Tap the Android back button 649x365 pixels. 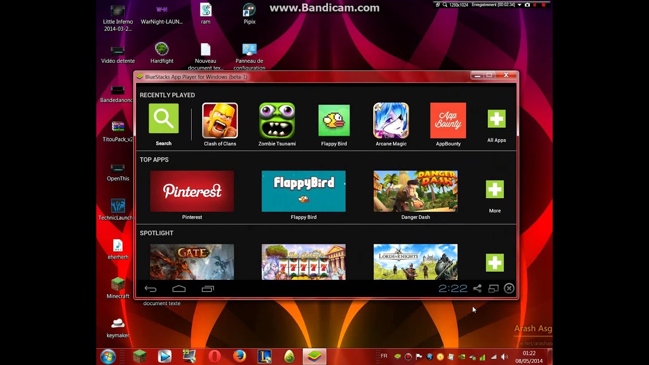coord(151,289)
